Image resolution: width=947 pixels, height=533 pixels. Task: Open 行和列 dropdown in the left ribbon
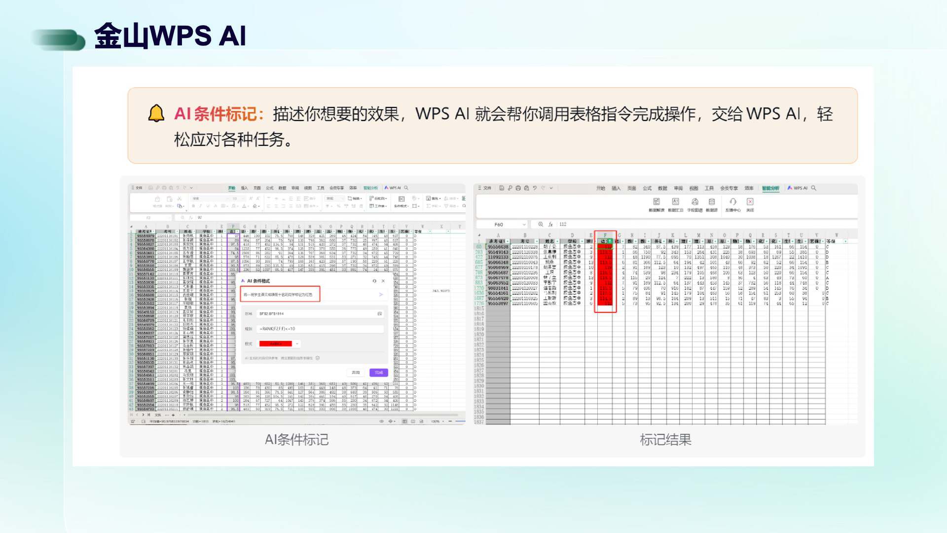tap(378, 198)
